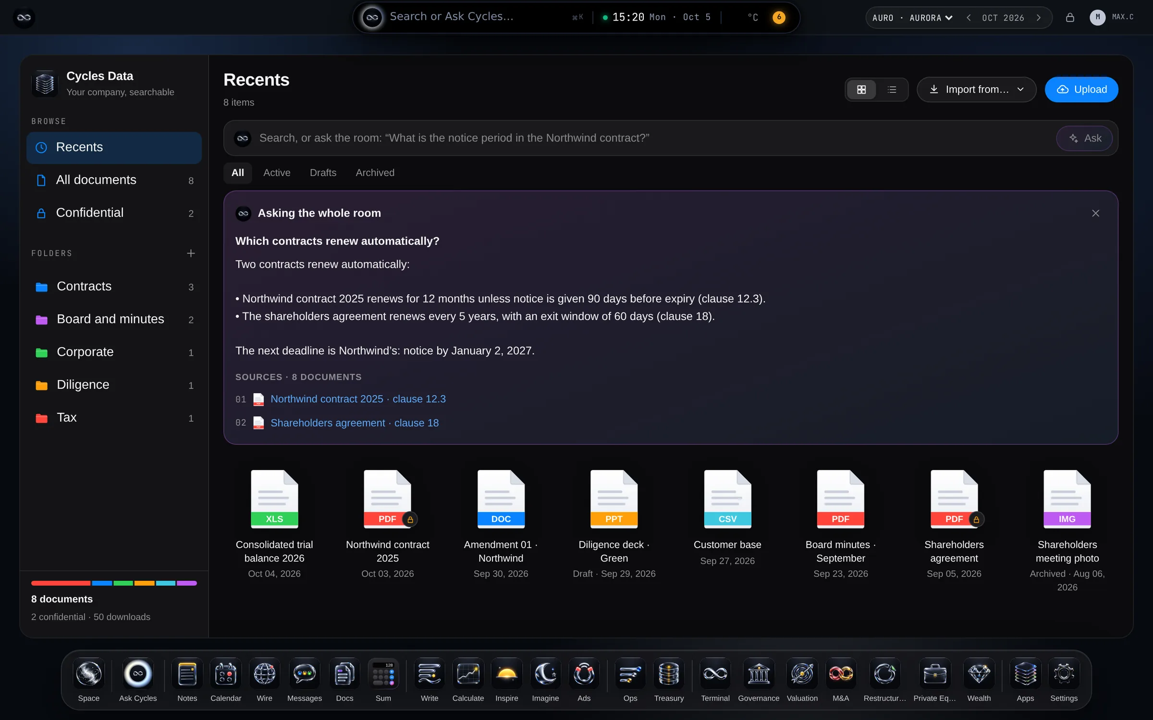Click the Ask button in search bar
The height and width of the screenshot is (720, 1153).
click(1084, 138)
